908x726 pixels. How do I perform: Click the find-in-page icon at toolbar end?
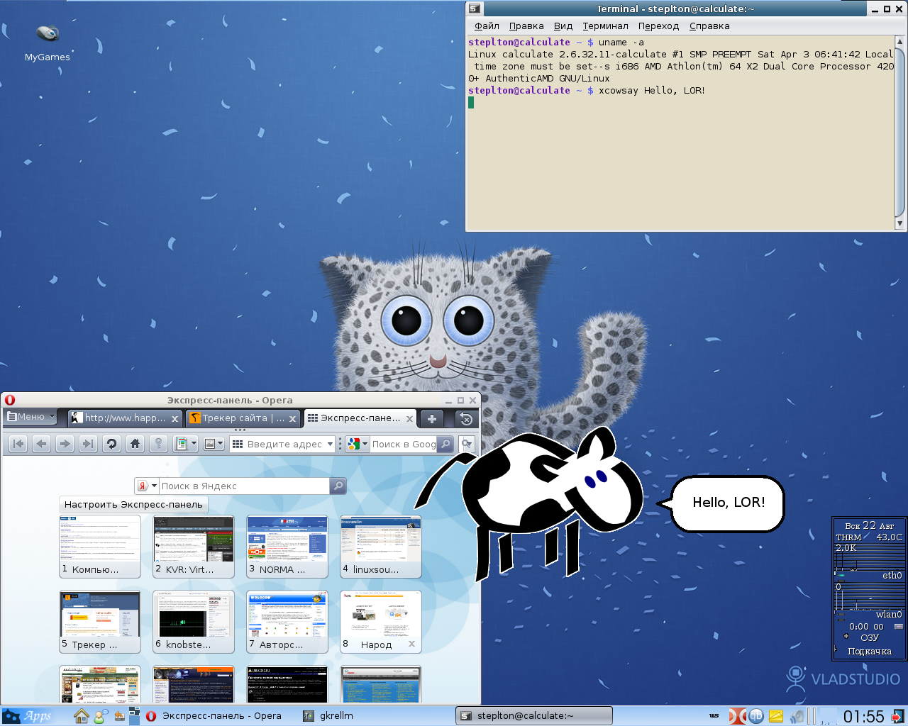pyautogui.click(x=467, y=444)
